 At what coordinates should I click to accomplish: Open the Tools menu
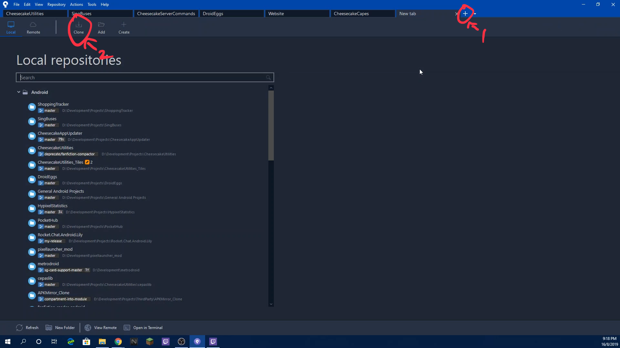(x=91, y=4)
